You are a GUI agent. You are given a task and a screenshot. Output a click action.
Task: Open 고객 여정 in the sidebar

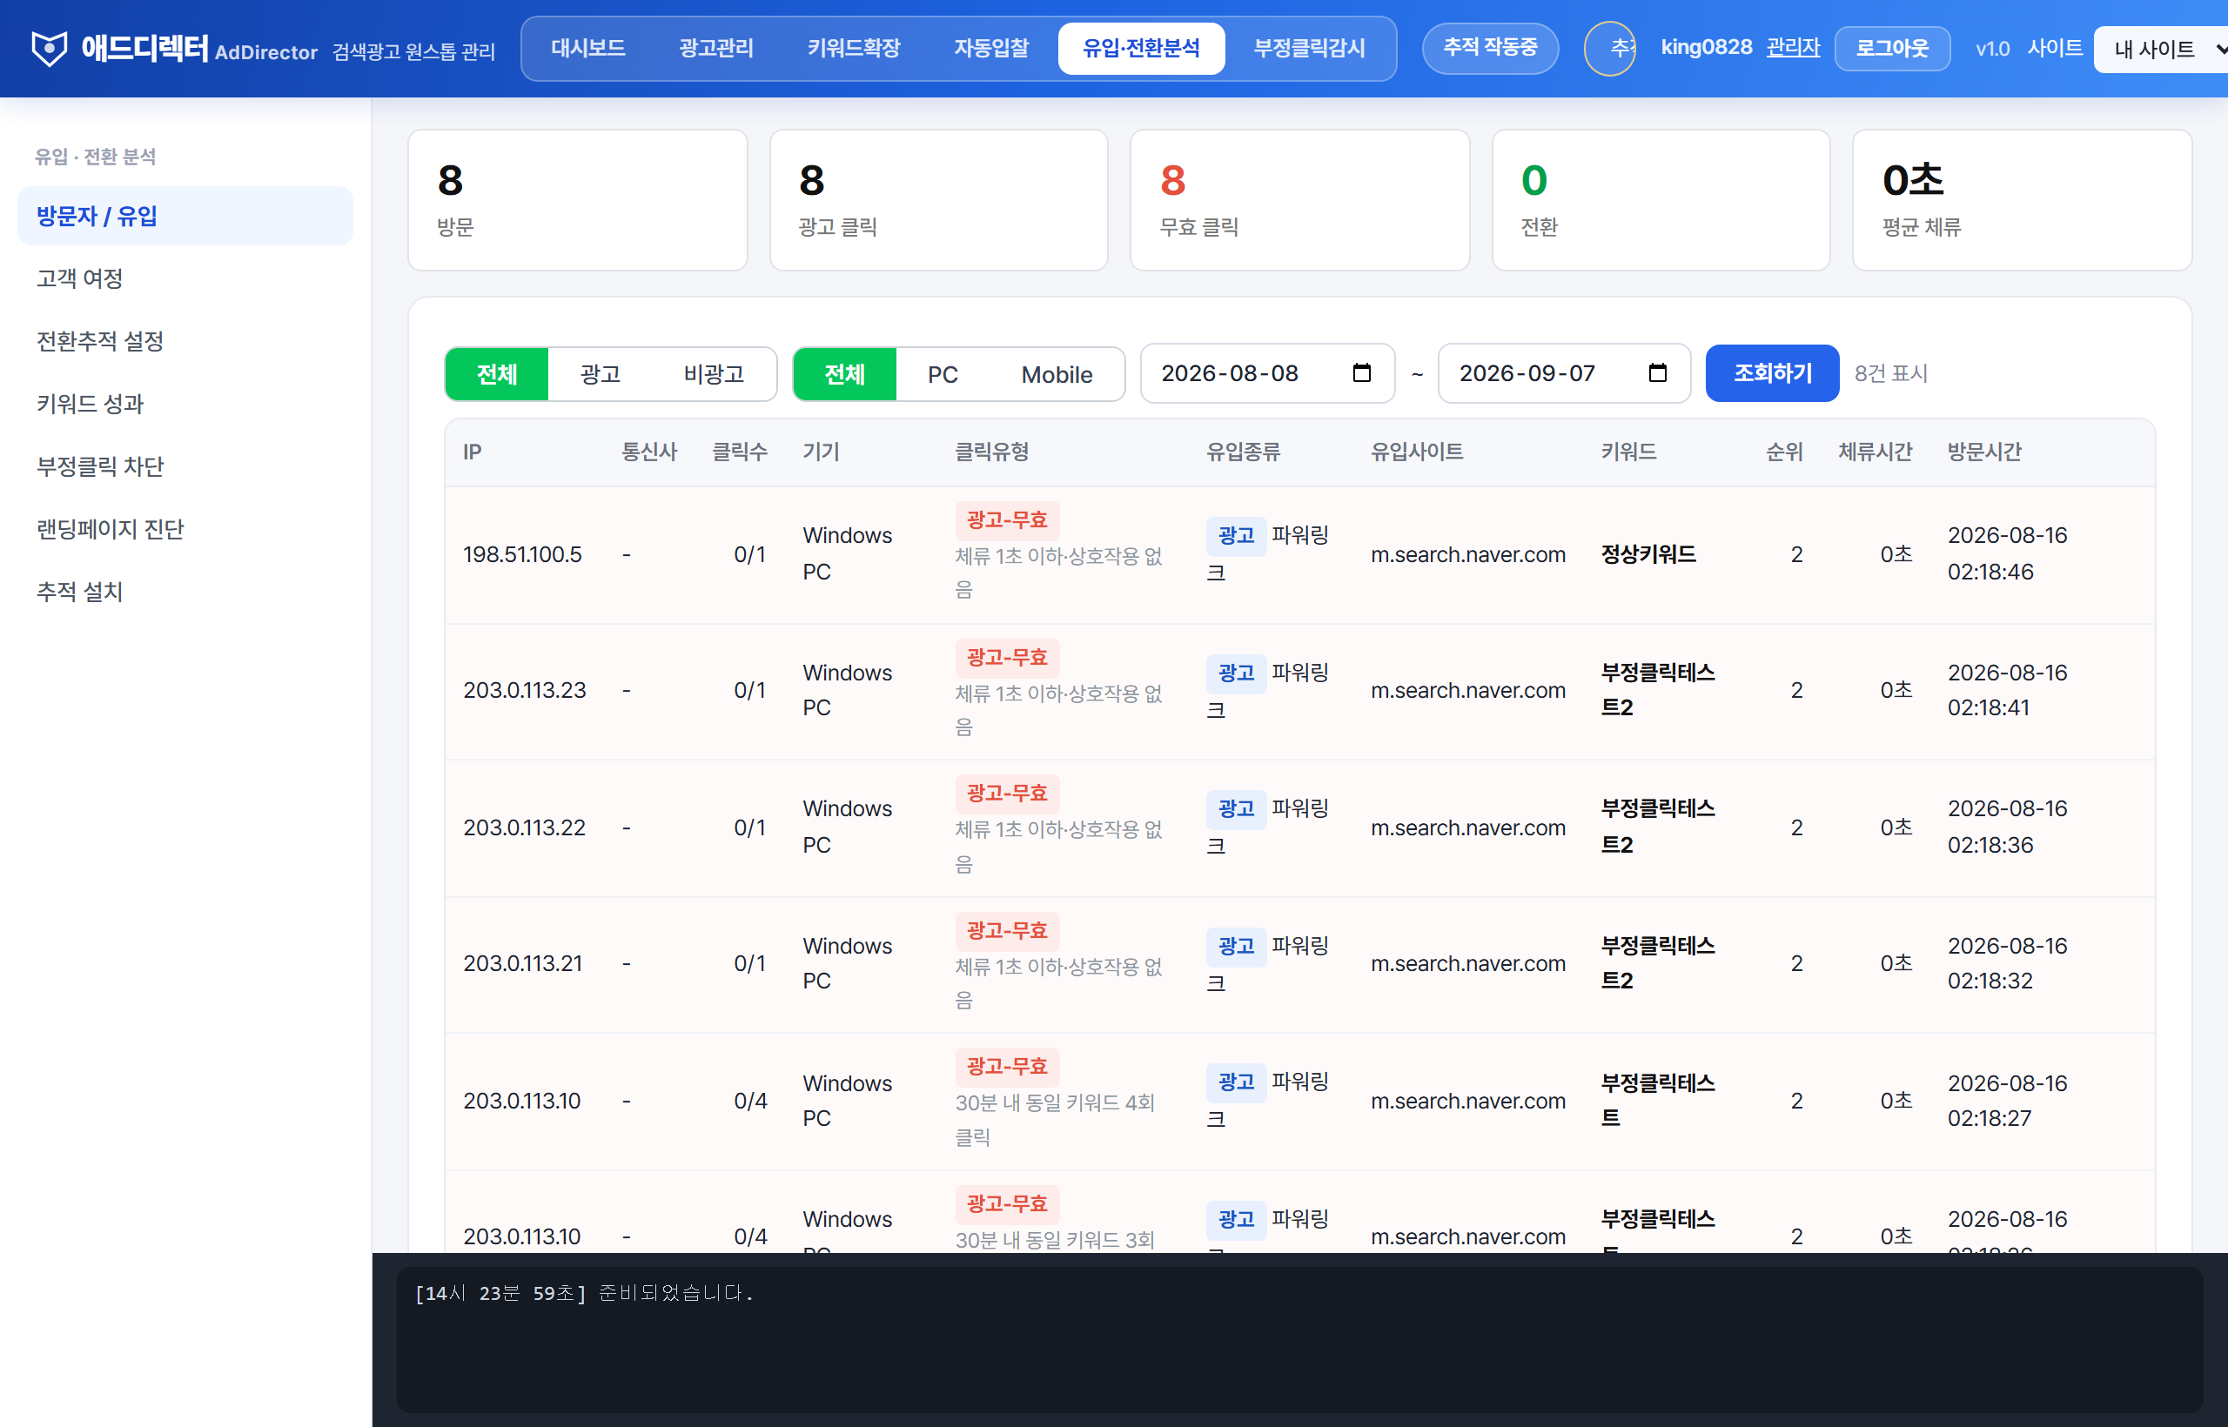pyautogui.click(x=185, y=278)
